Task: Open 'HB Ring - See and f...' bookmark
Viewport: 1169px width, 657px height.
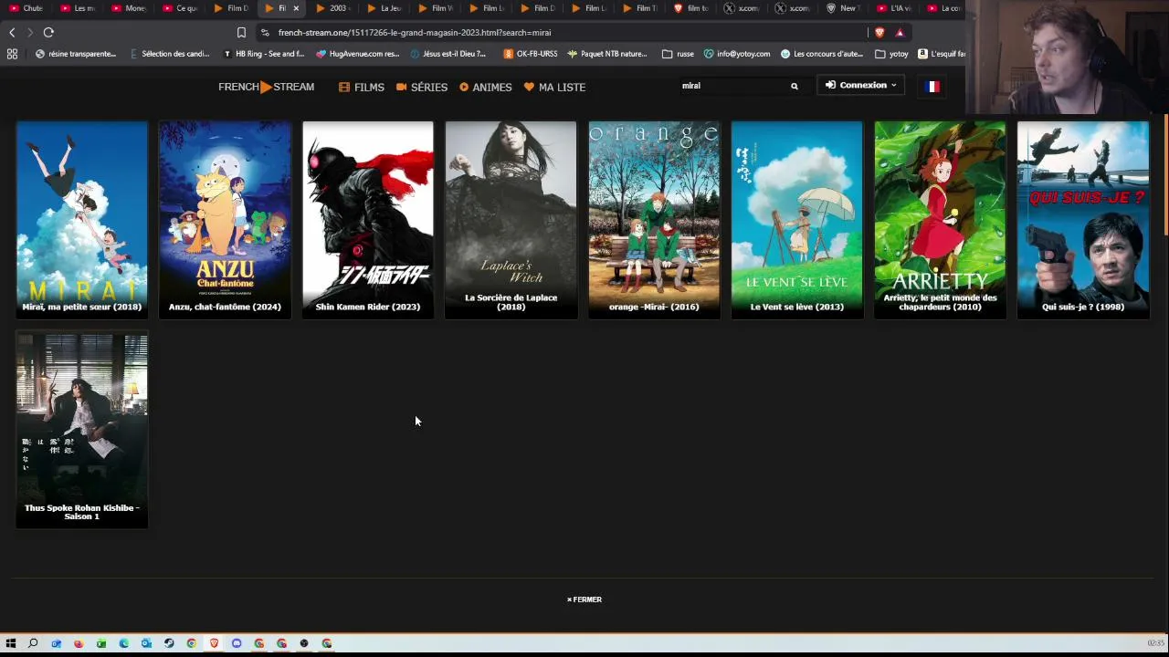Action: (264, 54)
